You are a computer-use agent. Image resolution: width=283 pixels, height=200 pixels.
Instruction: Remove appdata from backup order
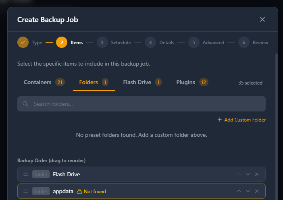[x=257, y=191]
